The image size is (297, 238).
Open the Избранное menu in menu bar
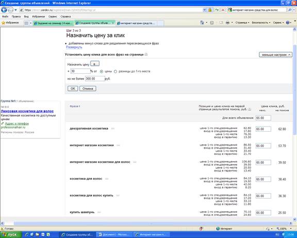39,17
